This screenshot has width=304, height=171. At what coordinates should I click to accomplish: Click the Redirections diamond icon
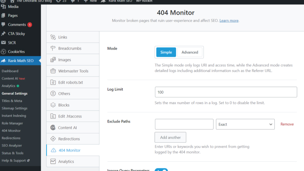(53, 139)
